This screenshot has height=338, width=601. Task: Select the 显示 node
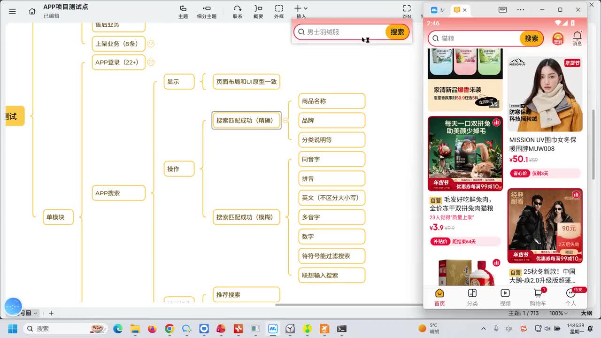coord(179,82)
